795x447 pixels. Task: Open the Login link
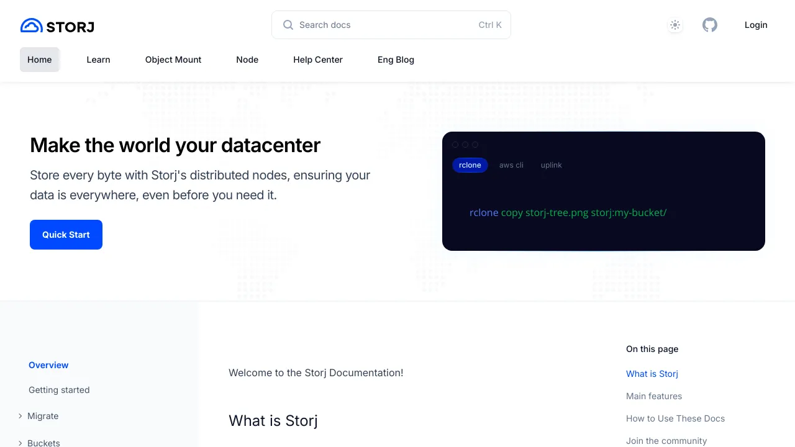coord(756,25)
